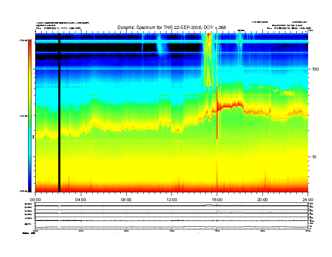Screen dimensions: 332x257
Task: Click the 20:00 time axis label
Action: (x=262, y=200)
